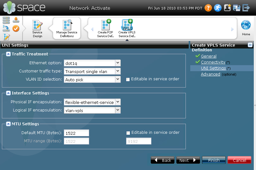
Task: Click the UNI Settings panel heading
Action: click(15, 45)
